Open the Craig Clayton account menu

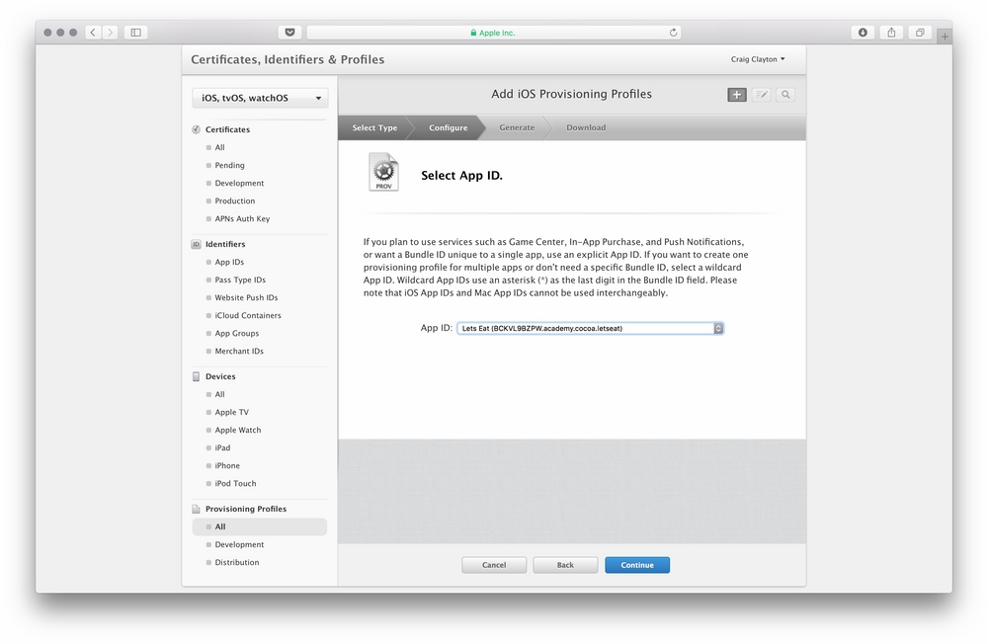point(758,59)
